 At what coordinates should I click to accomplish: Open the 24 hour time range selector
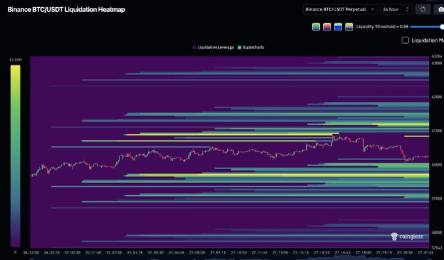coord(396,9)
